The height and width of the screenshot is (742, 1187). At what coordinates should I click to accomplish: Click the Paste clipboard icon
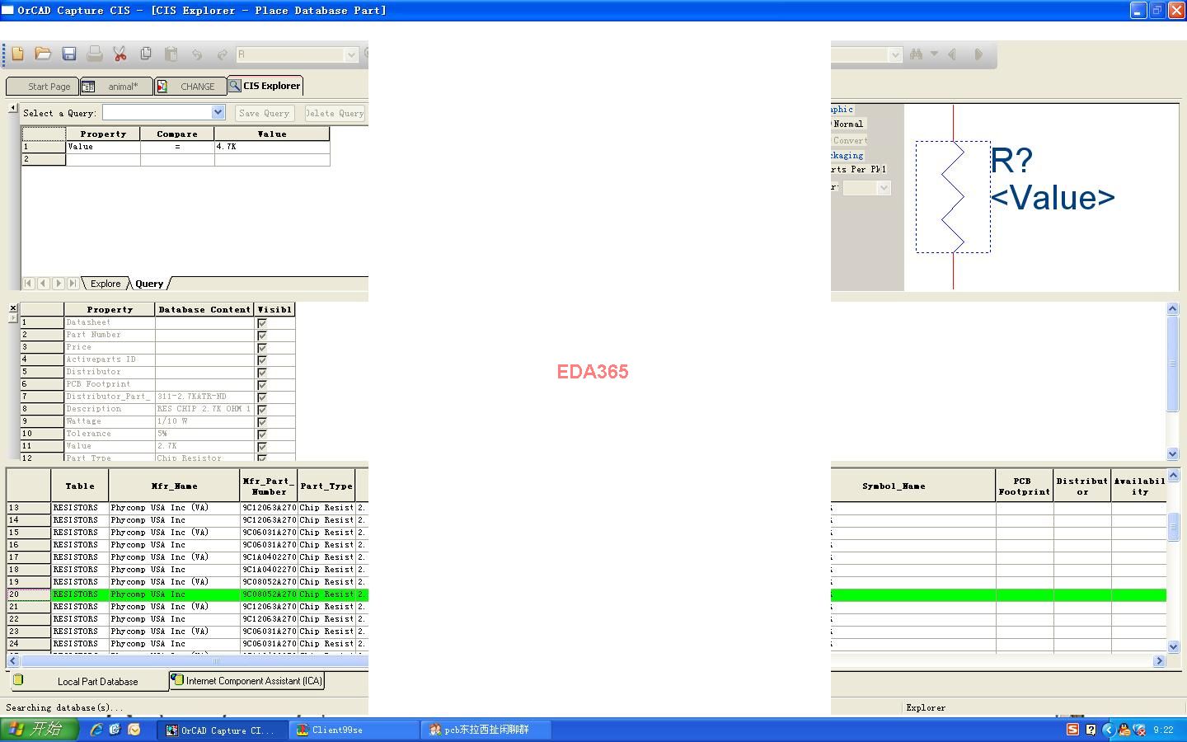tap(171, 54)
